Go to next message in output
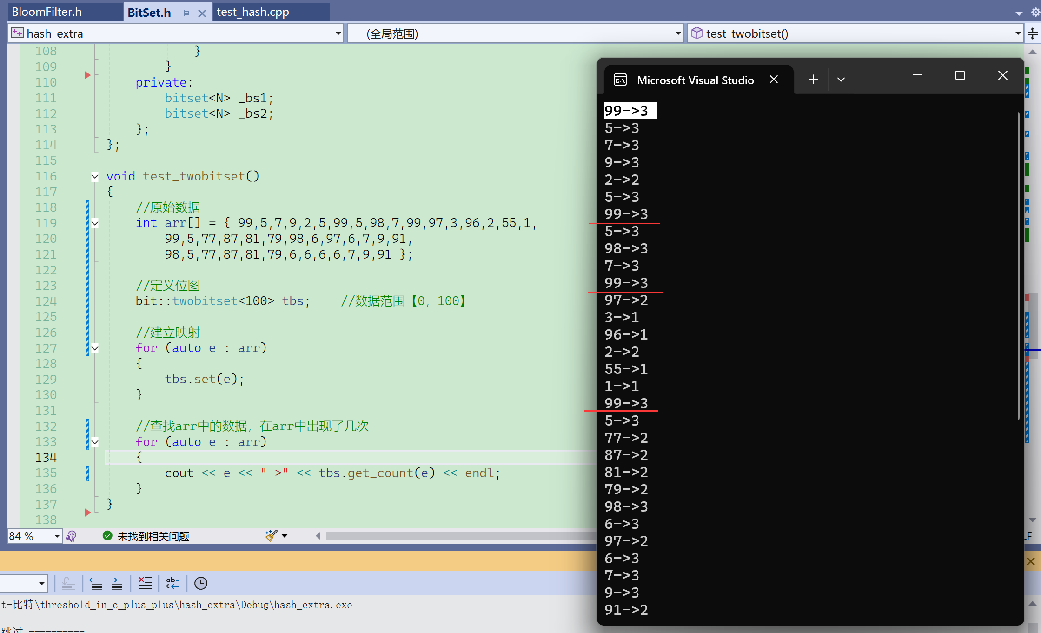This screenshot has height=633, width=1041. click(116, 583)
